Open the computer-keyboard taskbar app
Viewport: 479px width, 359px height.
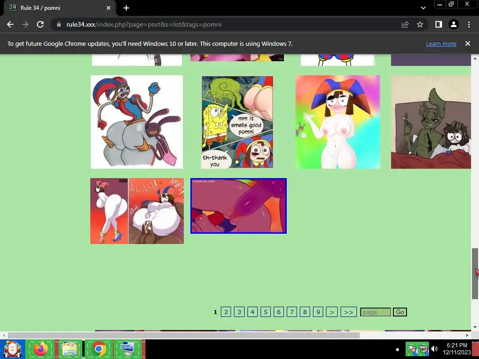[128, 349]
